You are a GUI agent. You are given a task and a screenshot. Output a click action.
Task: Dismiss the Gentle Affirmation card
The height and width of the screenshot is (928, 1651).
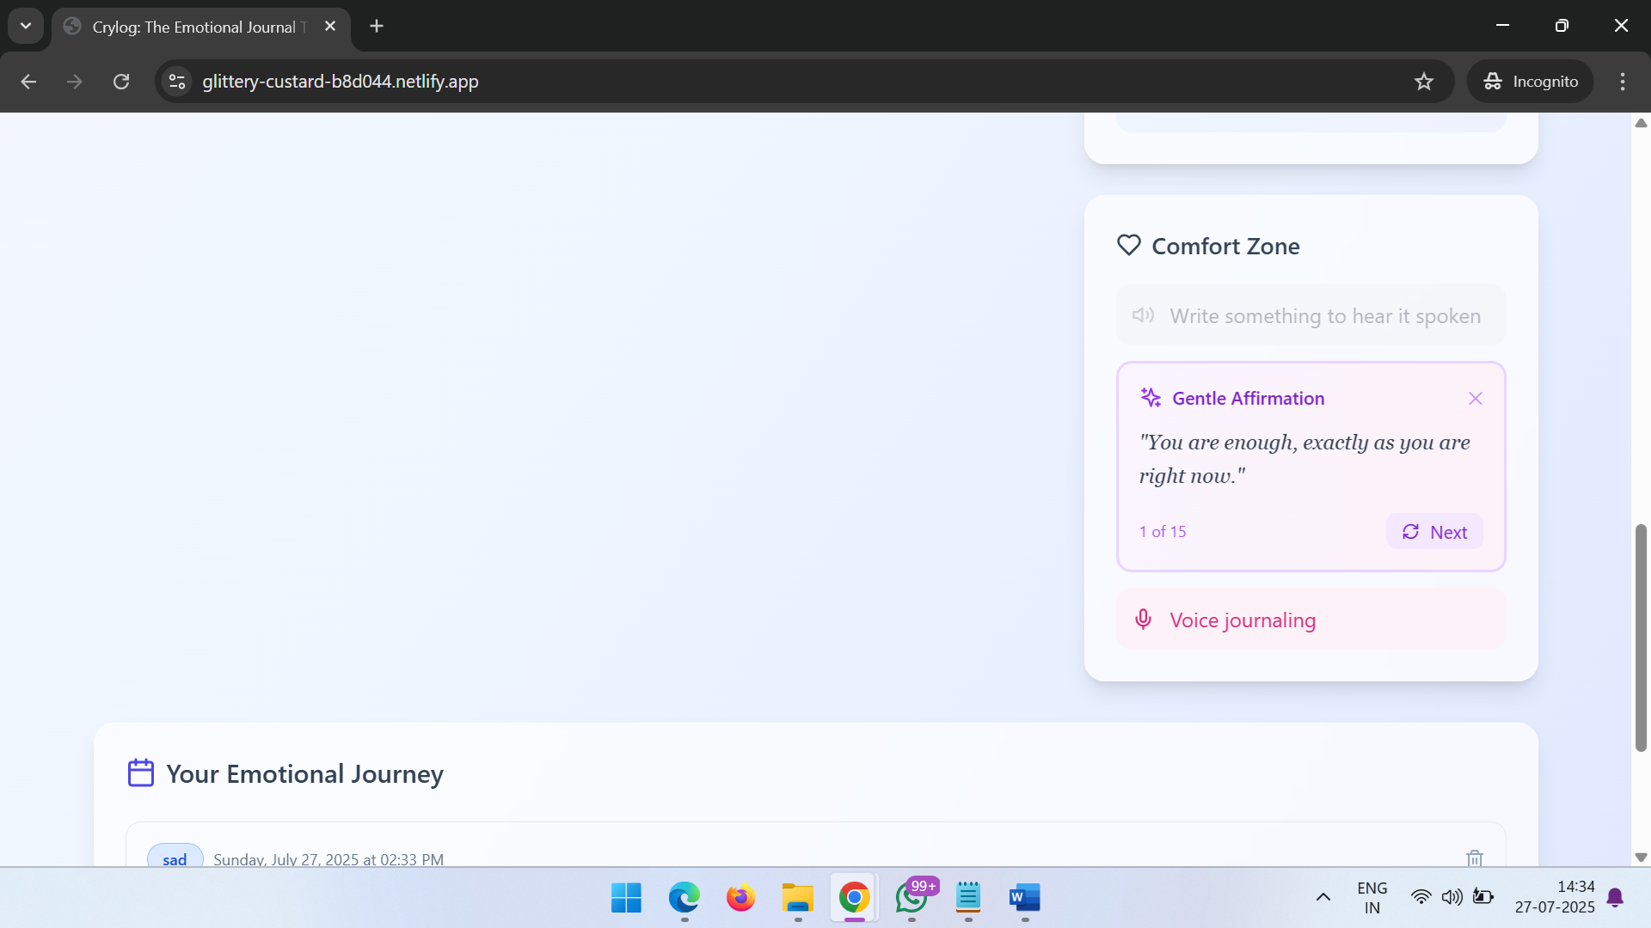tap(1476, 399)
